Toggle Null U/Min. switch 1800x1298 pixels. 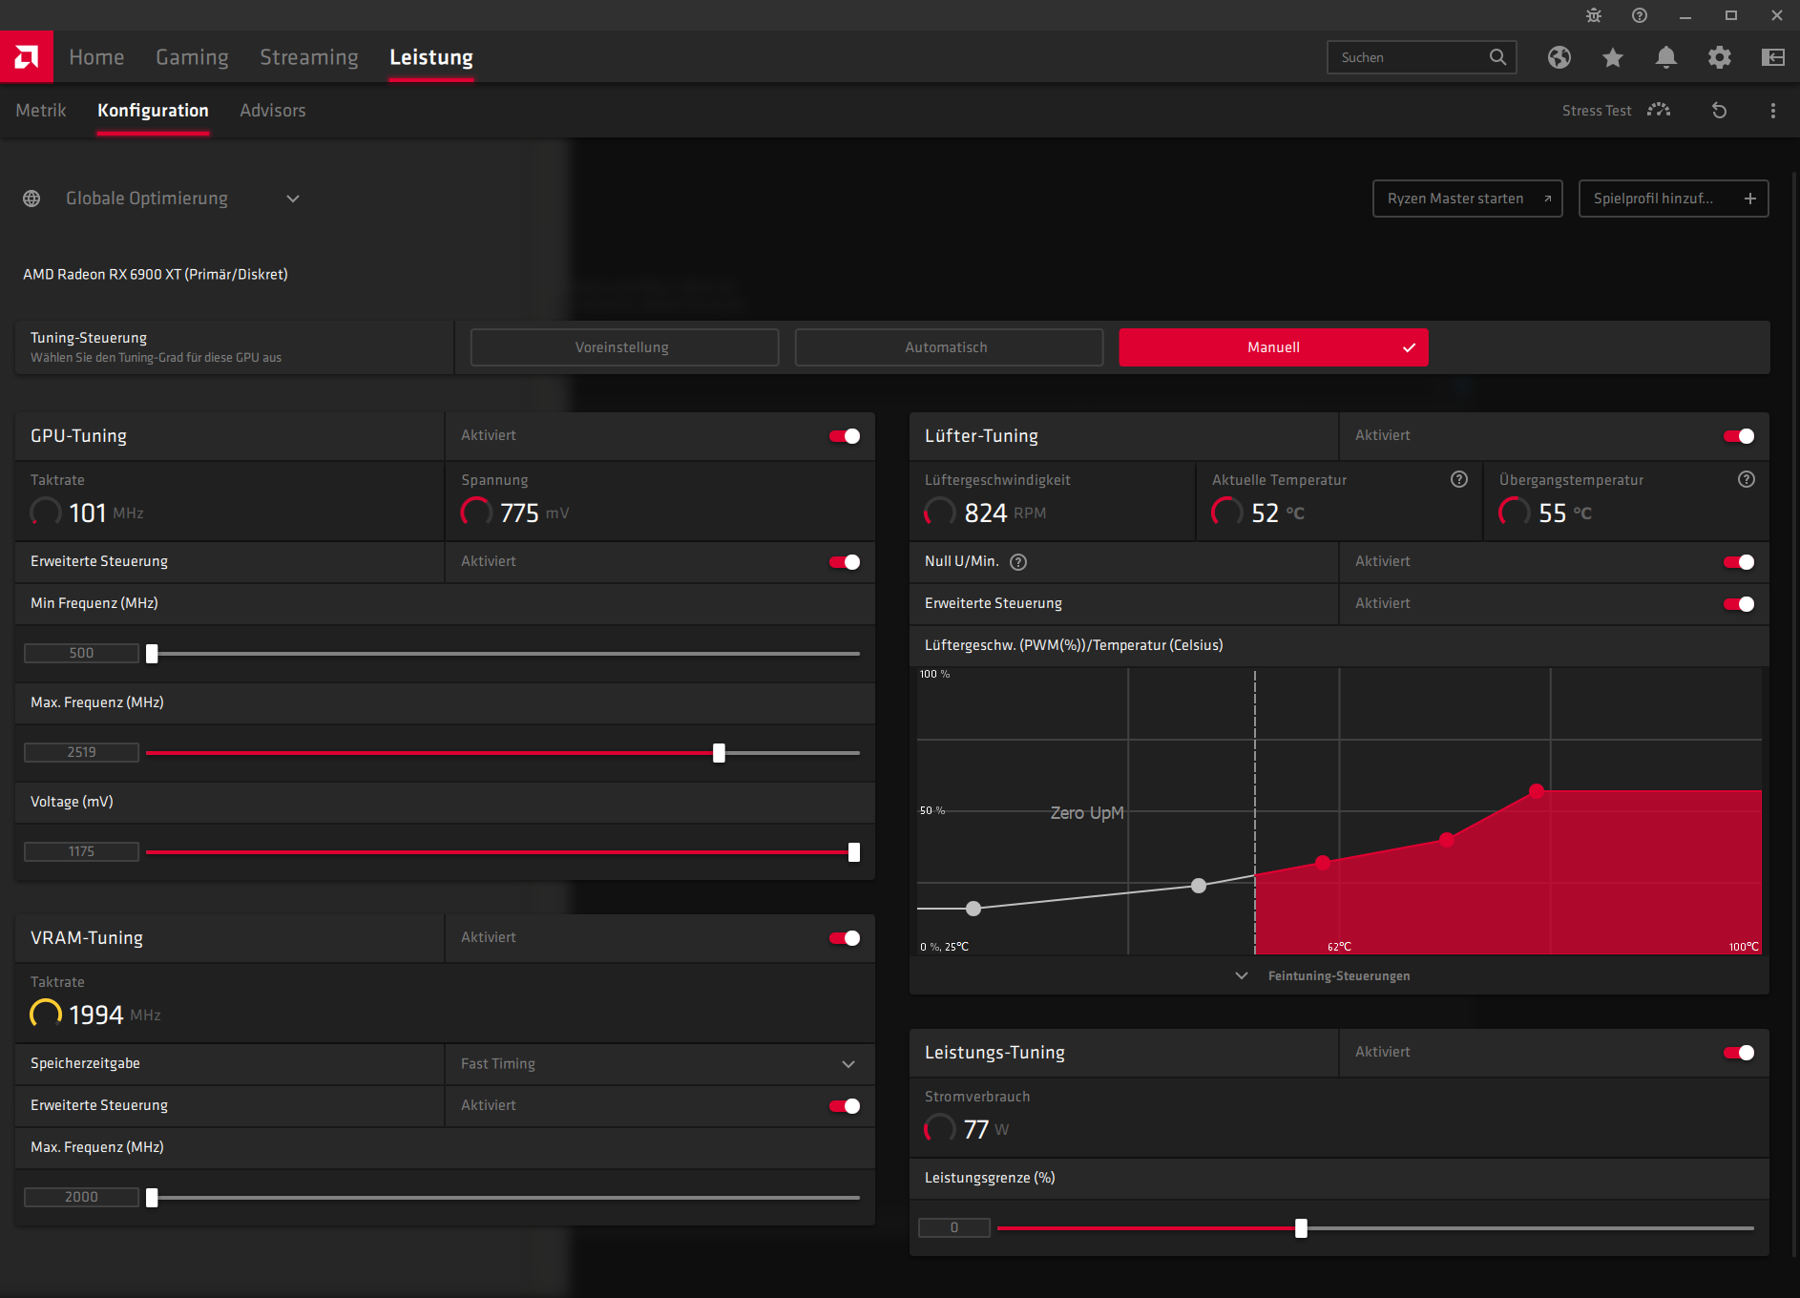[1739, 562]
